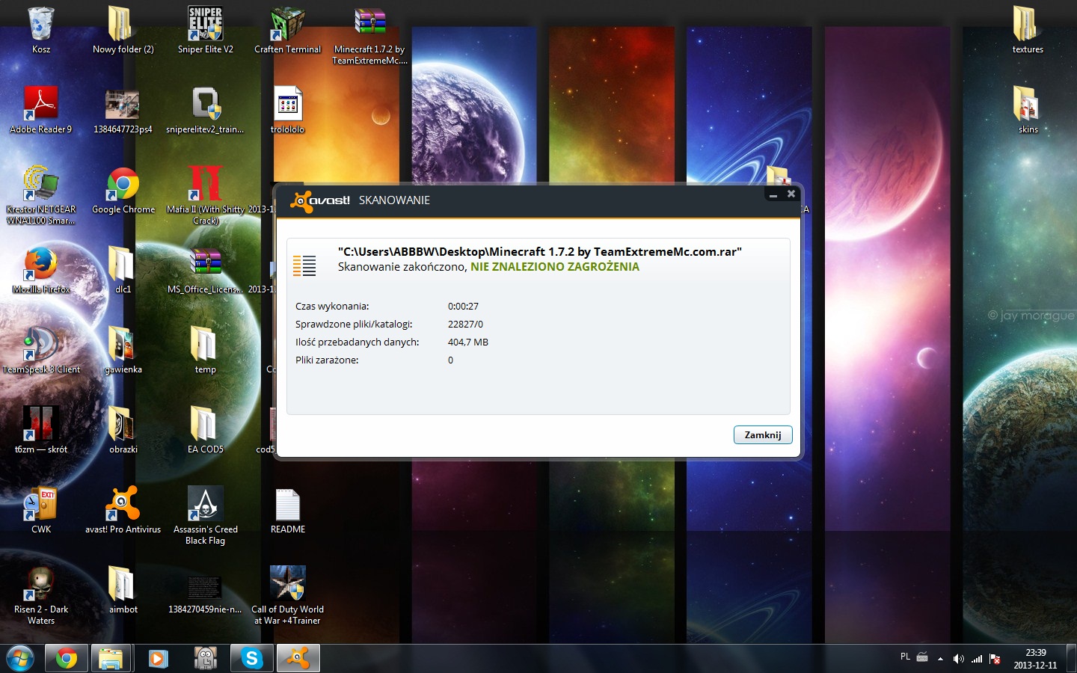Click the PL language indicator
1077x673 pixels.
click(905, 657)
